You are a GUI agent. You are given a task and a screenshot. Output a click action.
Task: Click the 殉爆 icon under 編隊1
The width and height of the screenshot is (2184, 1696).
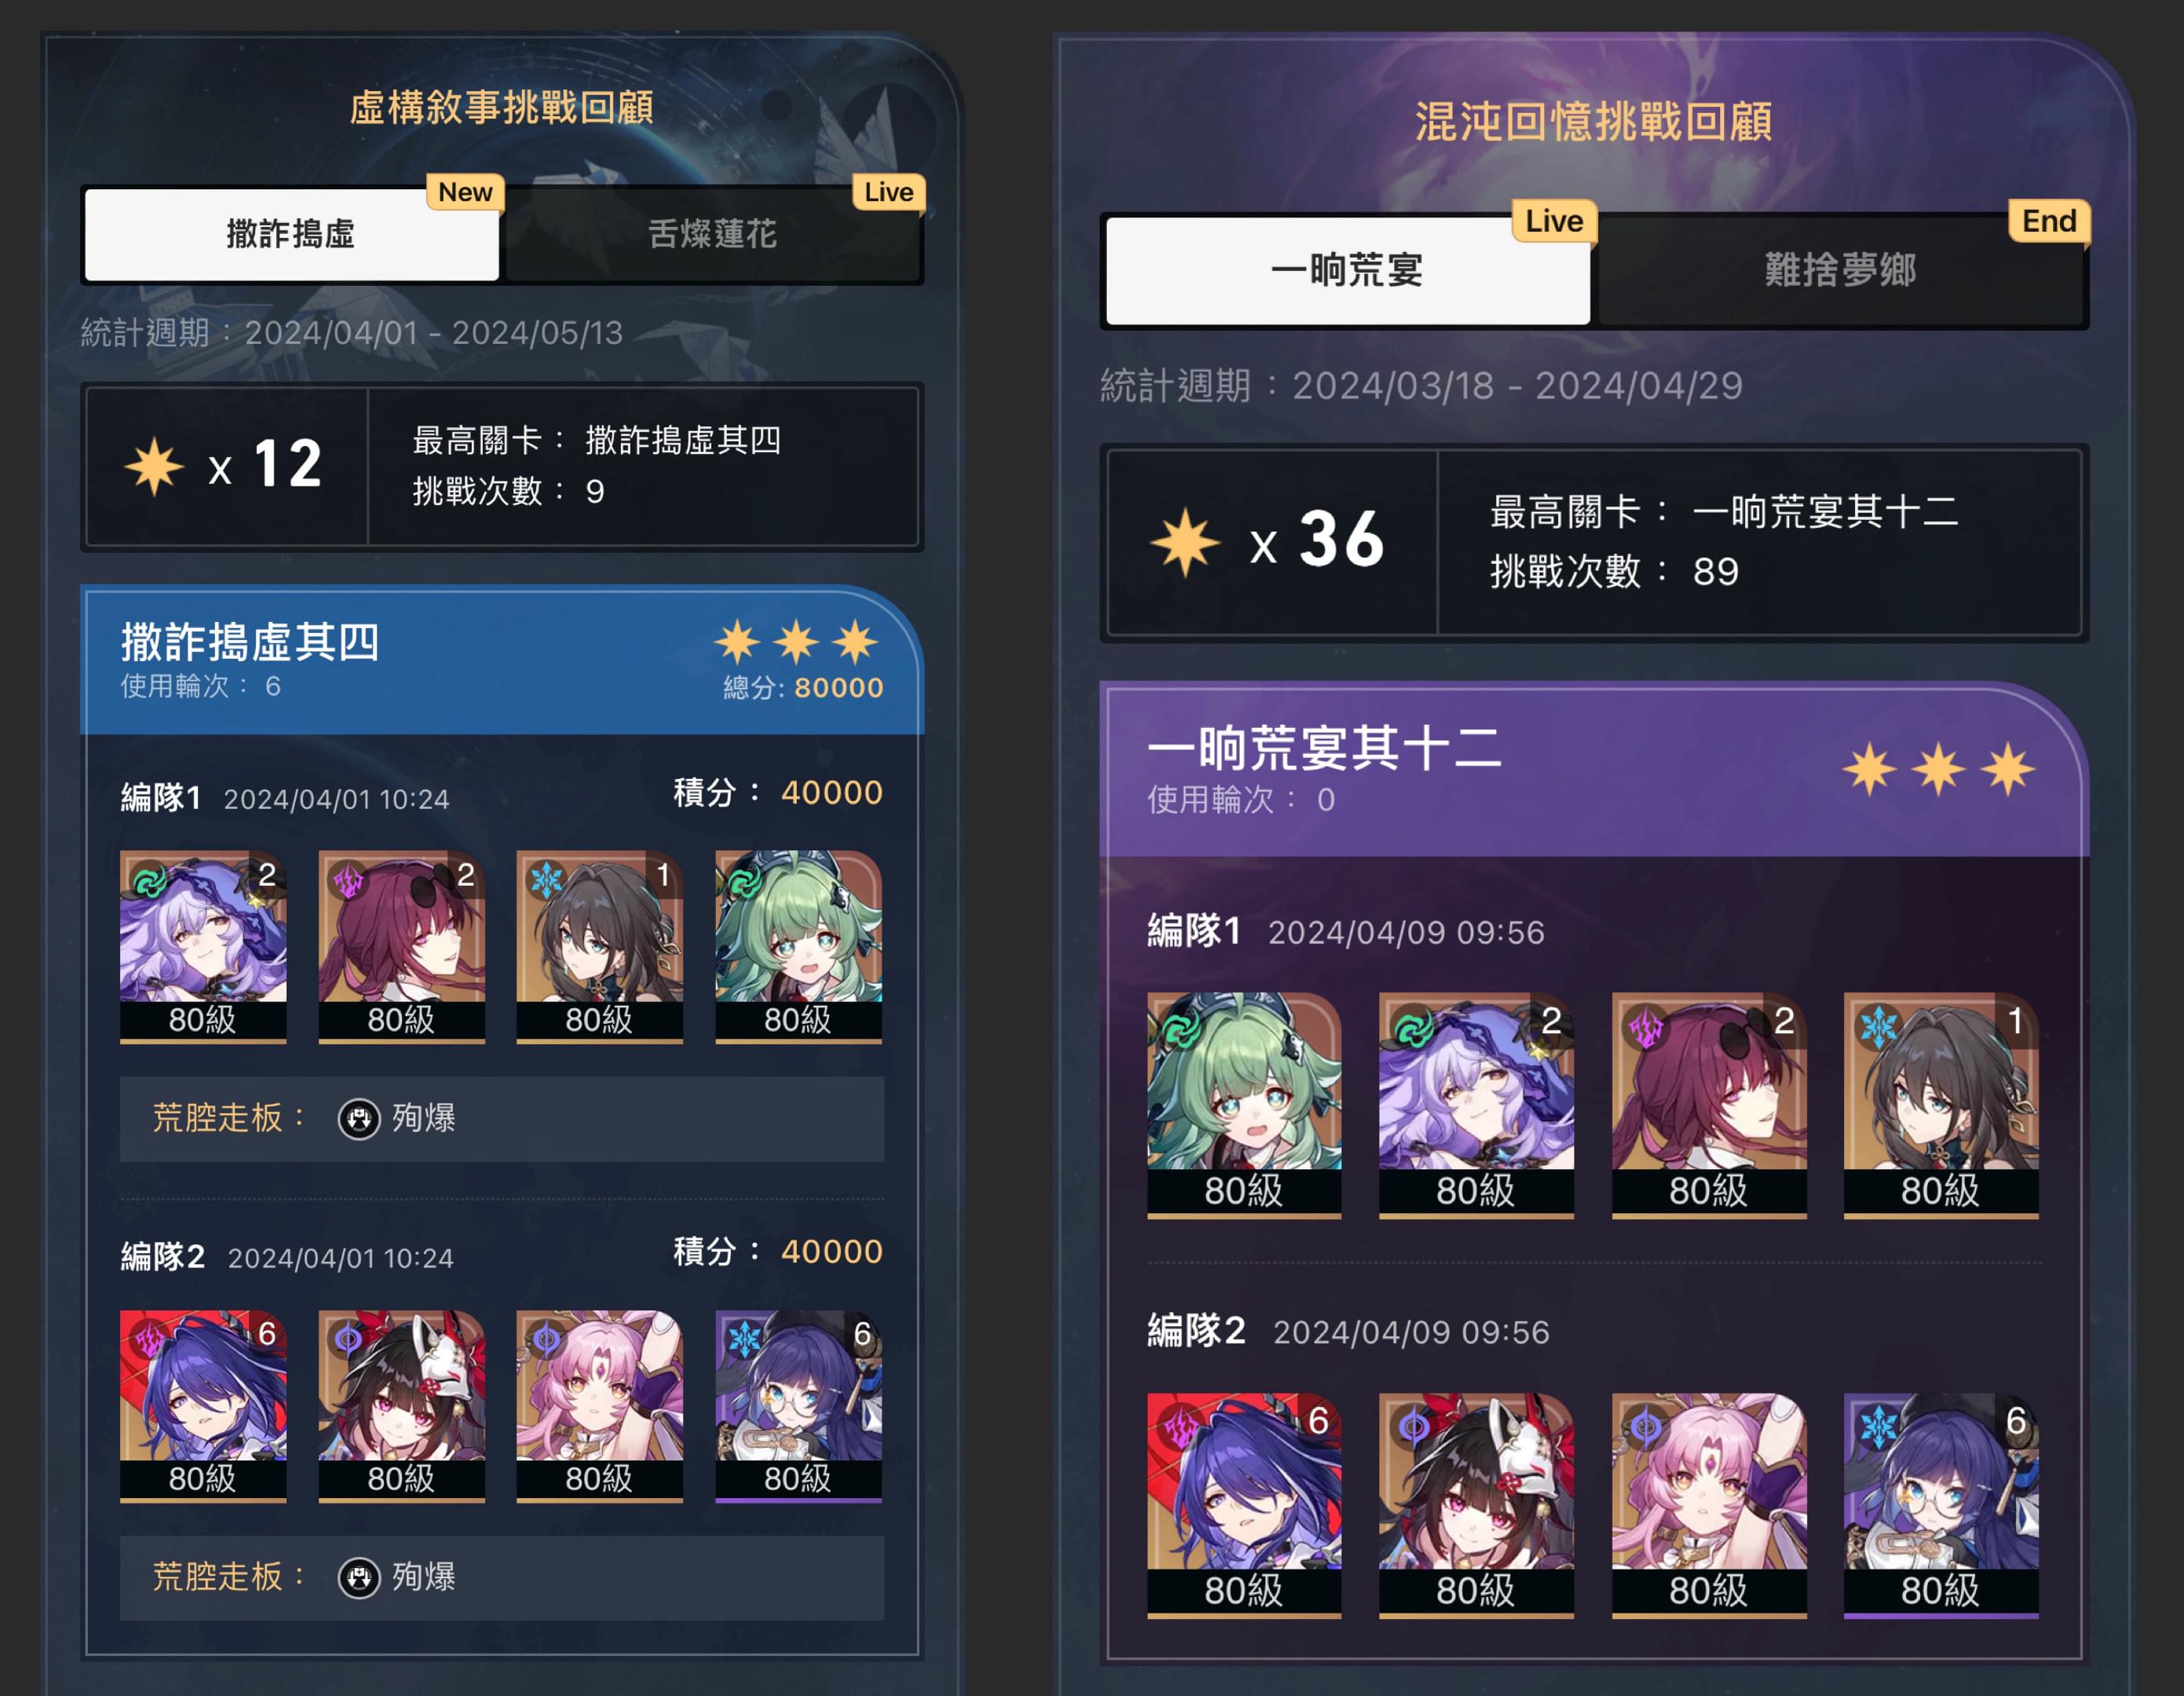(x=359, y=1118)
